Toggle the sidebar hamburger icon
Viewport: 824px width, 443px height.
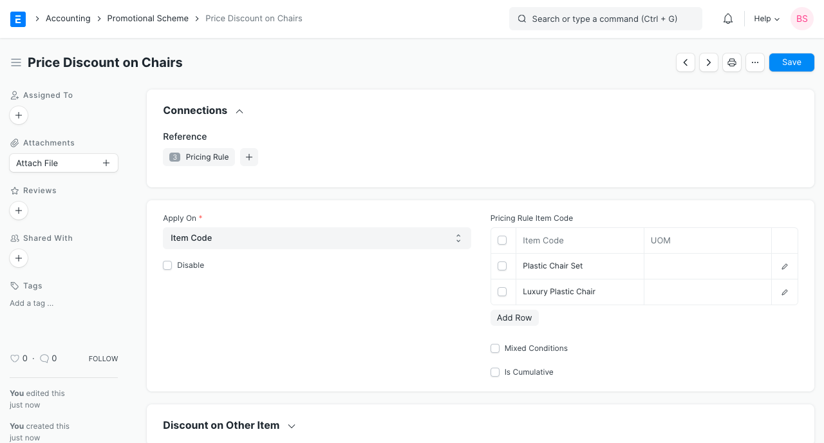coord(16,62)
